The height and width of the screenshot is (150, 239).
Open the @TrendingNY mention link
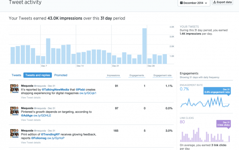coord(50,134)
